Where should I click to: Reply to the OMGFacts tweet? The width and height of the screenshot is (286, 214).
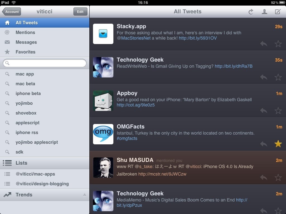[264, 144]
